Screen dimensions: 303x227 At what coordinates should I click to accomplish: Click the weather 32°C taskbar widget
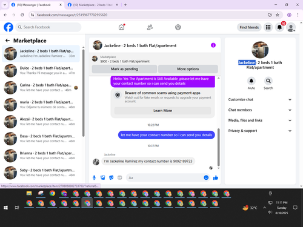[250, 208]
